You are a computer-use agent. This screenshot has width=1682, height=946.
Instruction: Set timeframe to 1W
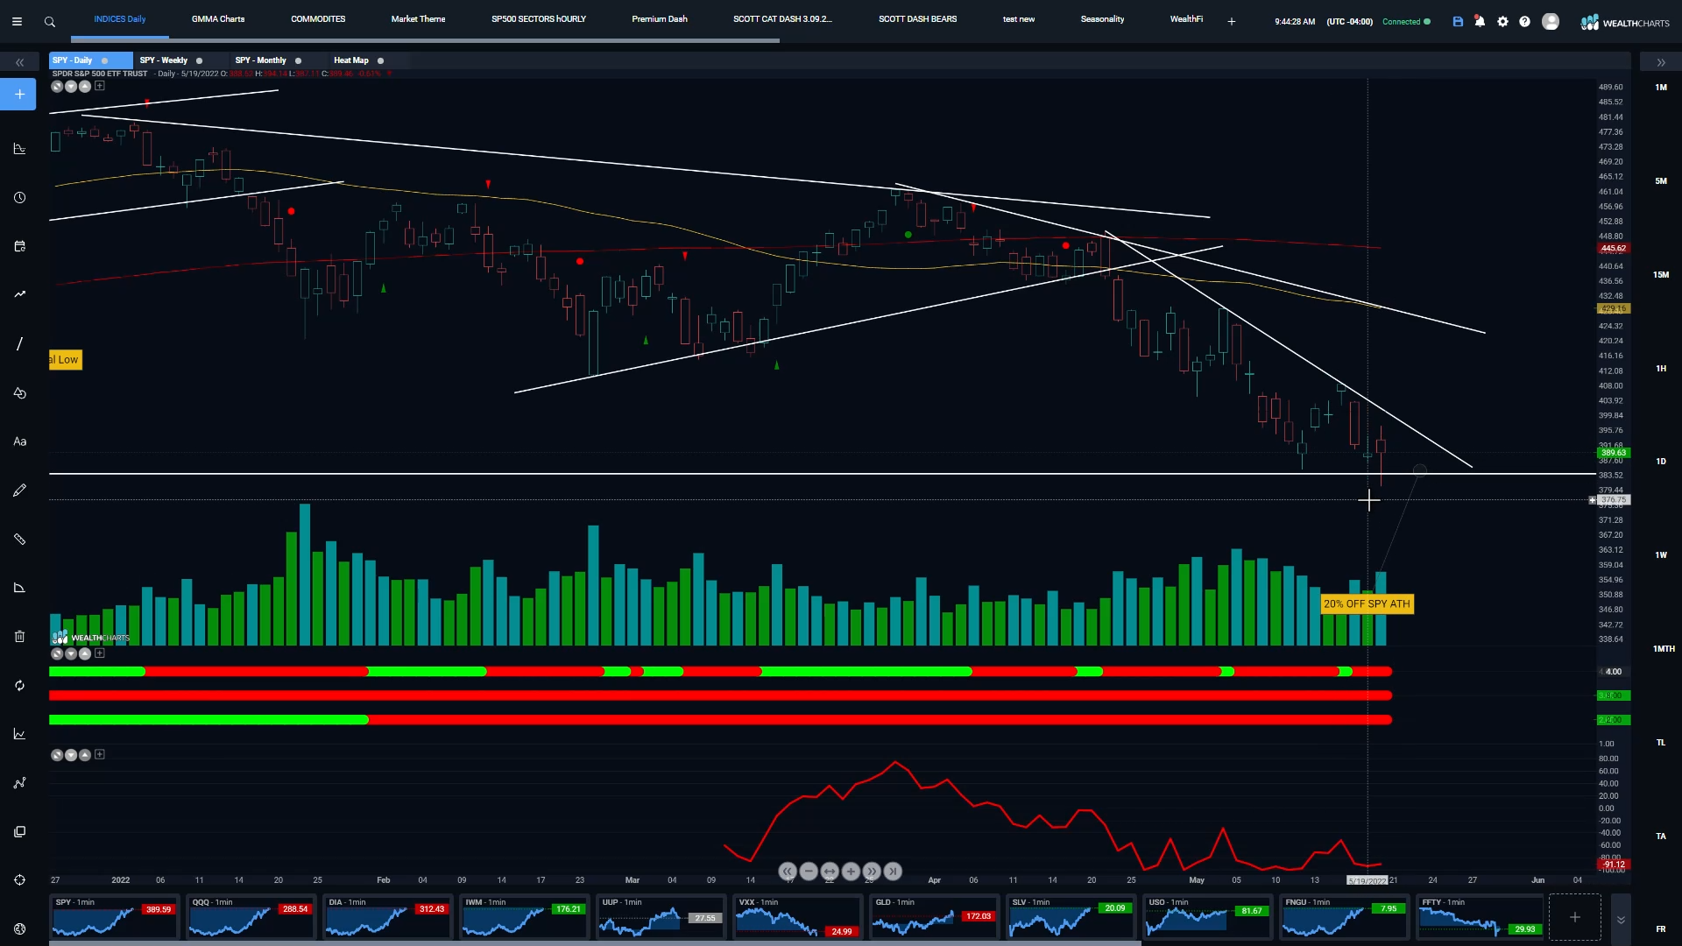pyautogui.click(x=1661, y=555)
